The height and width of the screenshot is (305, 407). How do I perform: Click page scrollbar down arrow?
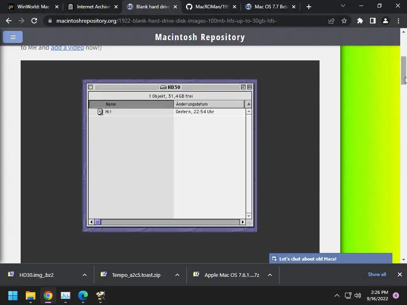point(403,260)
